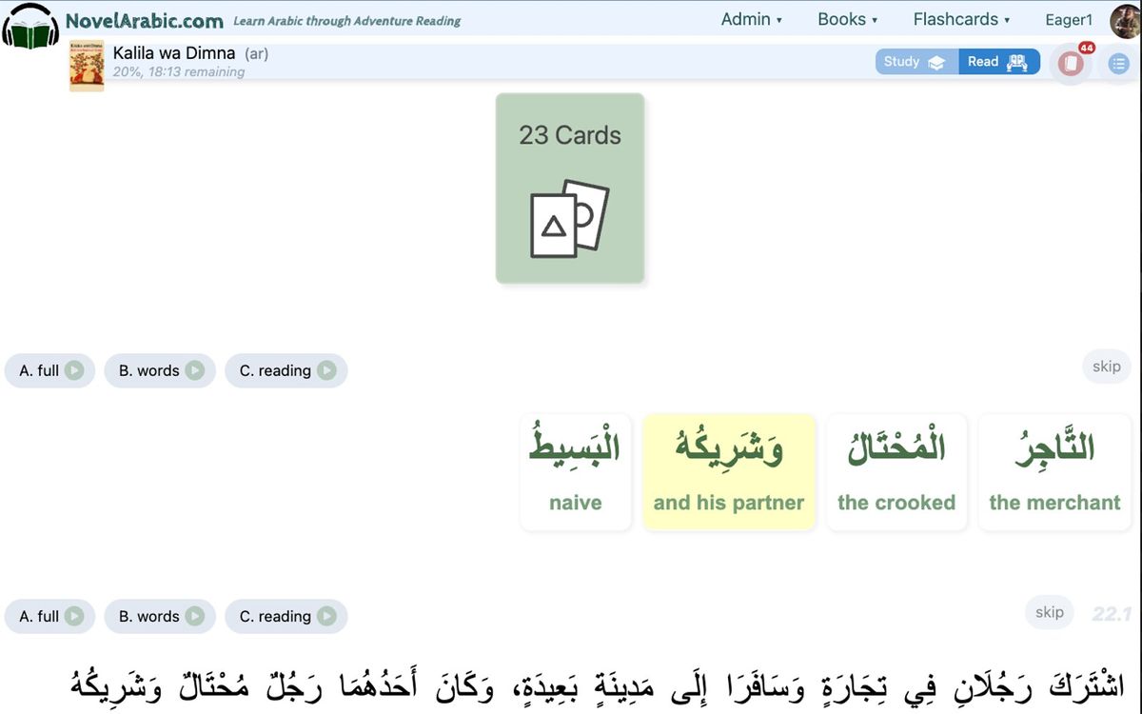Select the 'naive' word card

(x=576, y=472)
